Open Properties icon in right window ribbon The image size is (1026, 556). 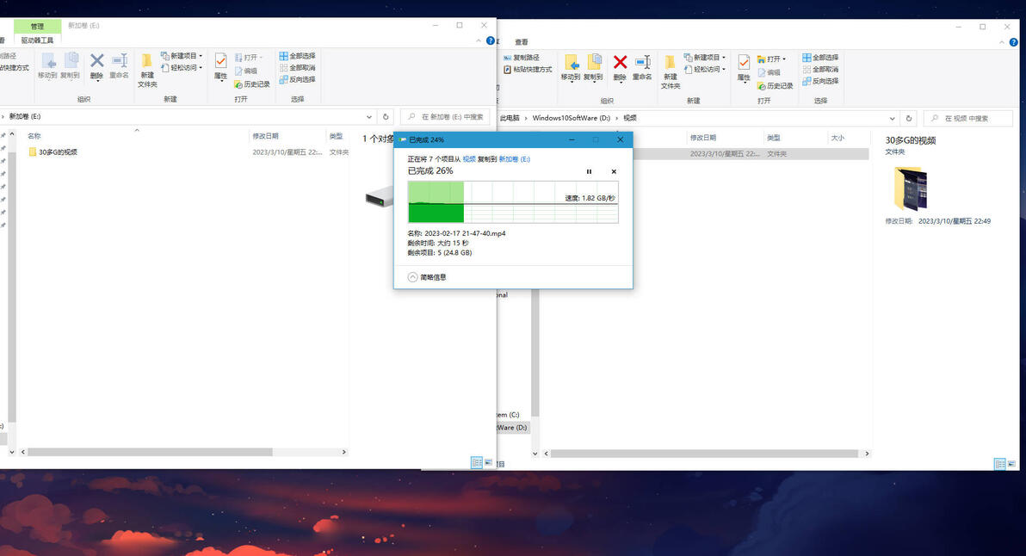tap(744, 67)
